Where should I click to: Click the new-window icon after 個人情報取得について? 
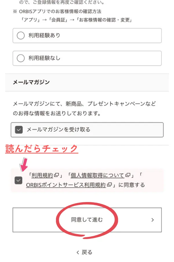click(x=128, y=175)
